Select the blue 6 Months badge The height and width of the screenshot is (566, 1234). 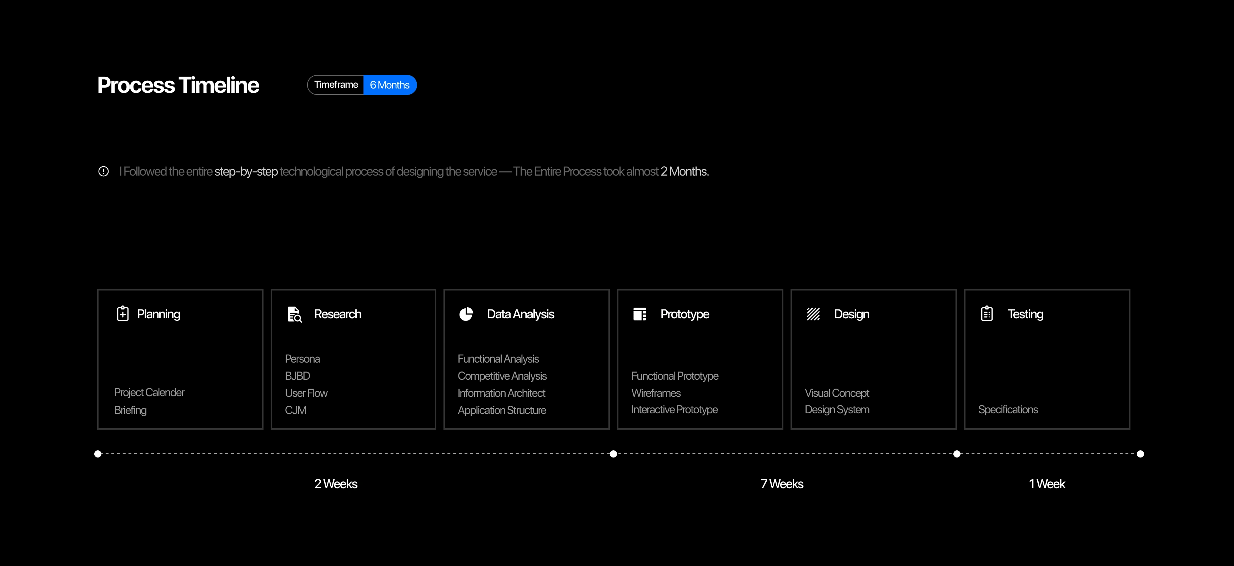(x=390, y=85)
